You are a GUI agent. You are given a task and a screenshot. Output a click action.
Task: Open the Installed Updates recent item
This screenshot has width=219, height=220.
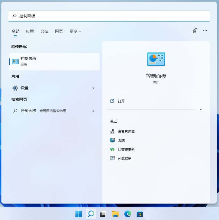tap(126, 149)
